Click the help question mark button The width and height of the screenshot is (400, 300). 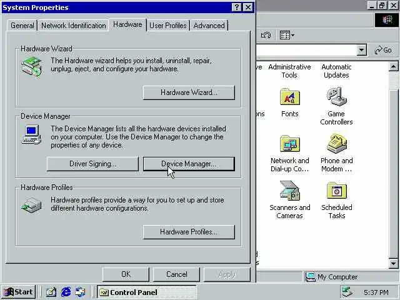(236, 7)
